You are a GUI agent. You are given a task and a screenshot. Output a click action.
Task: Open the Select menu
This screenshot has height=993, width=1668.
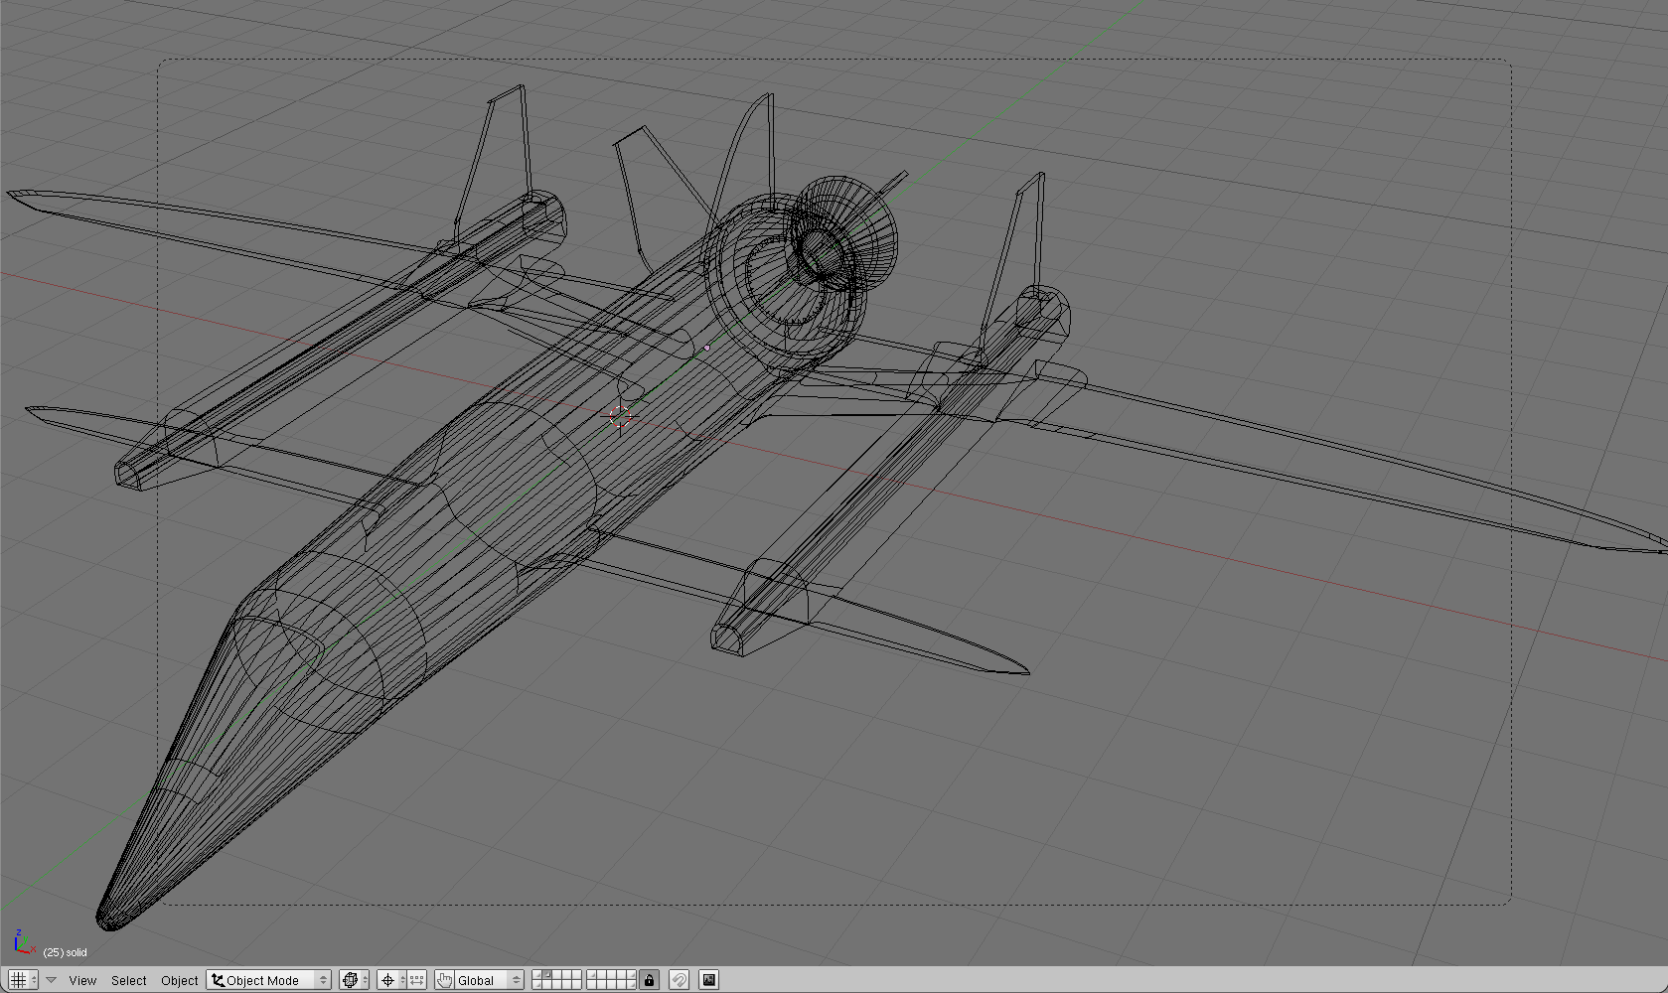click(128, 980)
